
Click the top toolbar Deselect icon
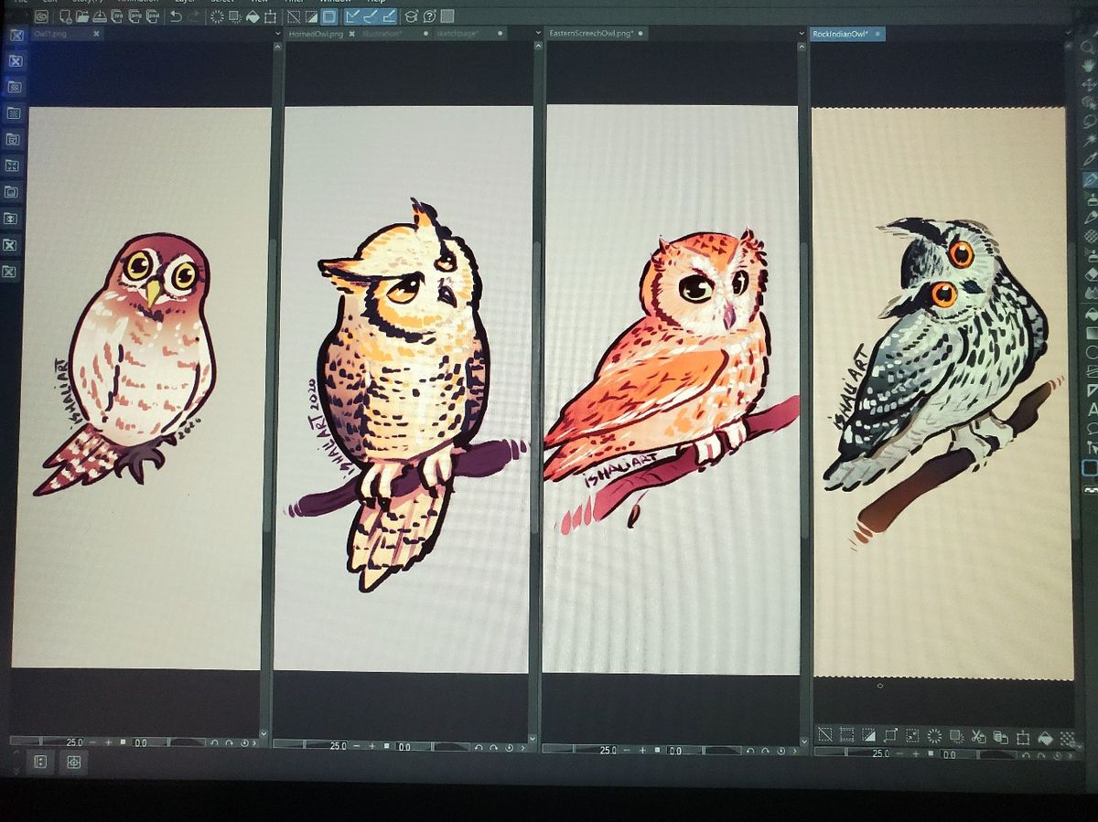pyautogui.click(x=293, y=17)
